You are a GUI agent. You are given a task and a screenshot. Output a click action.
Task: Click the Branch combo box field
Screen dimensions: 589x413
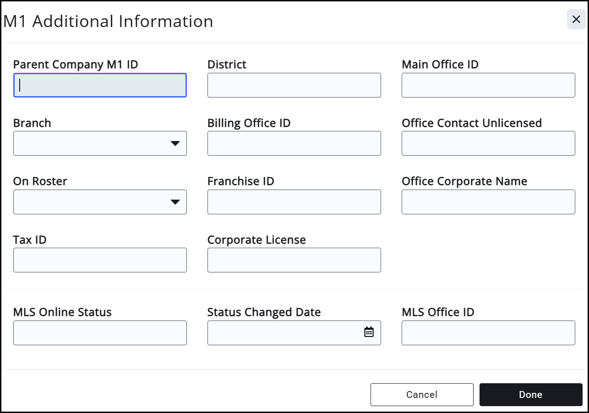point(91,144)
